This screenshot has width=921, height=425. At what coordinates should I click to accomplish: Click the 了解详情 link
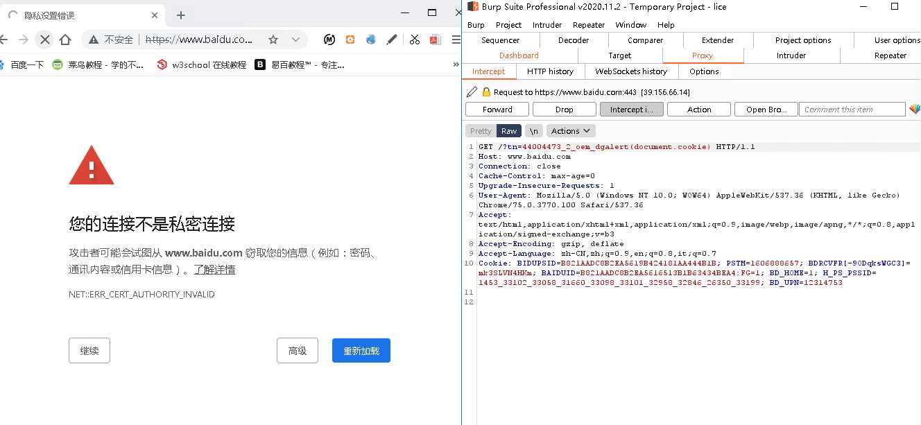click(214, 270)
